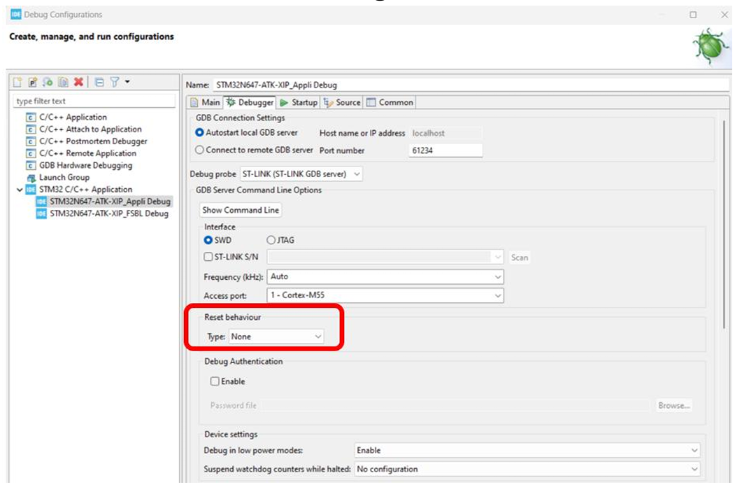
Task: Select JTAG interface radio button
Action: click(271, 240)
